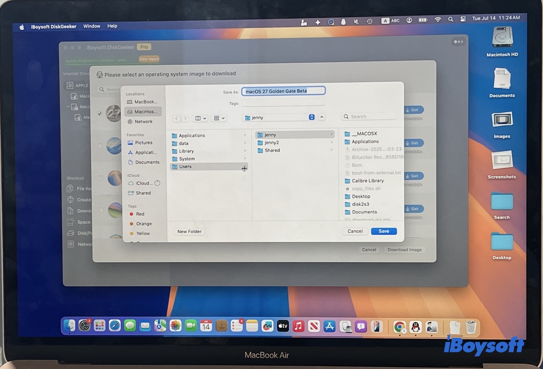Open Control Center from menu bar
543x369 pixels.
462,20
